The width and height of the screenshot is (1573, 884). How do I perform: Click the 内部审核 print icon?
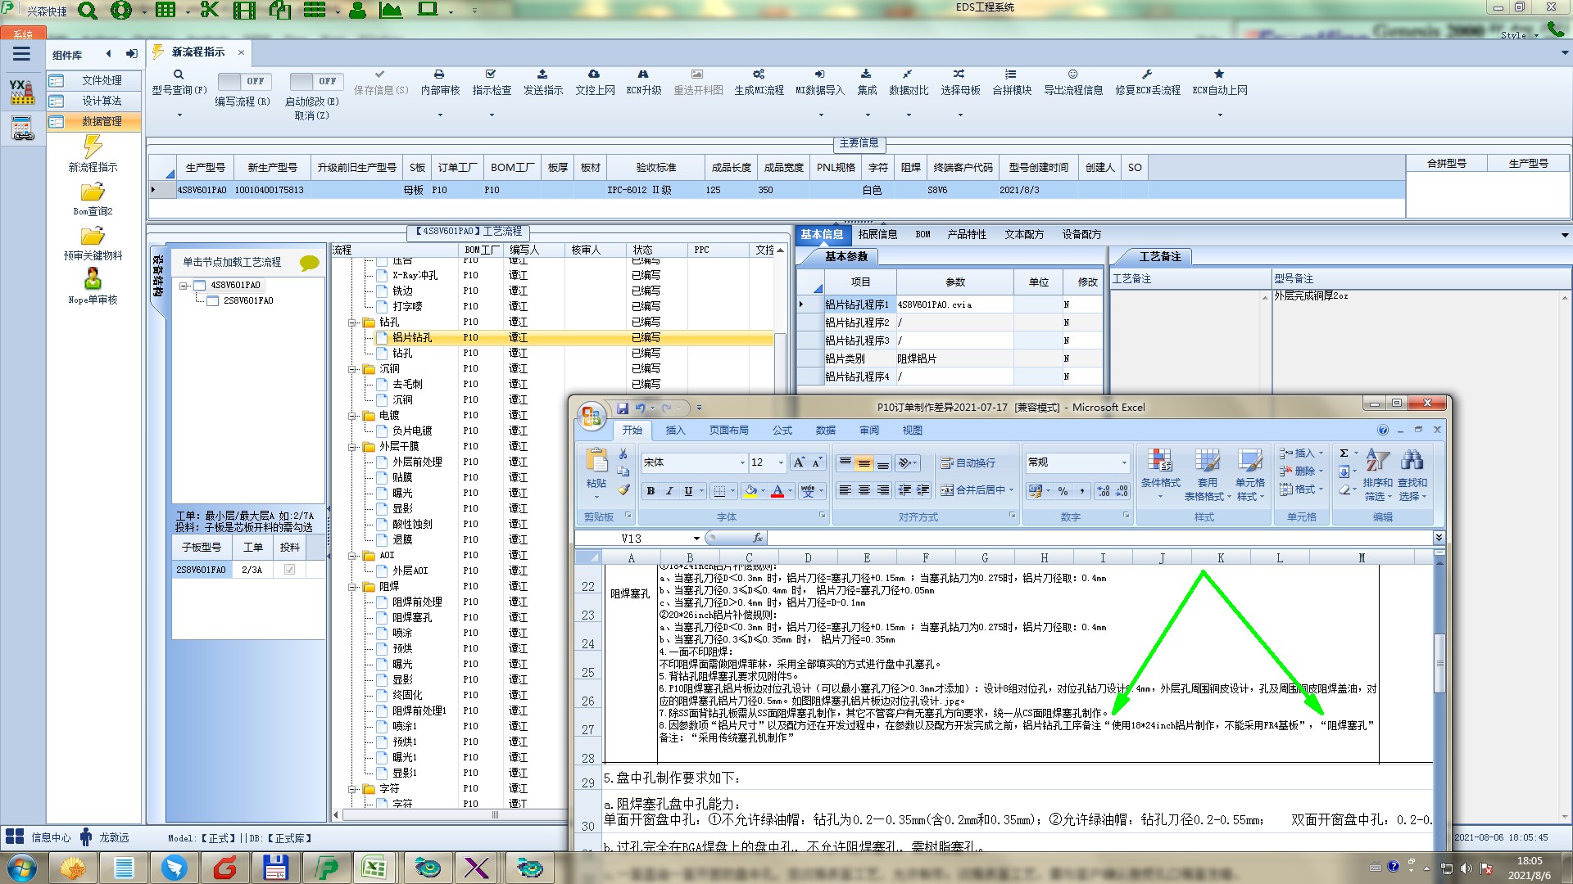pos(439,74)
